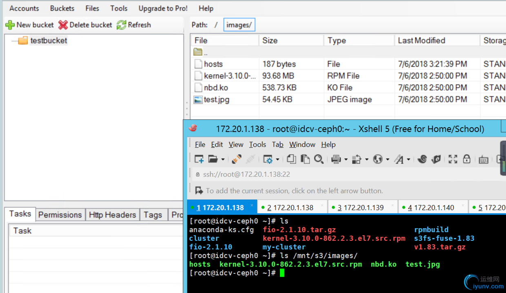Expand the color scheme dropdown arrow
This screenshot has width=506, height=293.
point(366,160)
